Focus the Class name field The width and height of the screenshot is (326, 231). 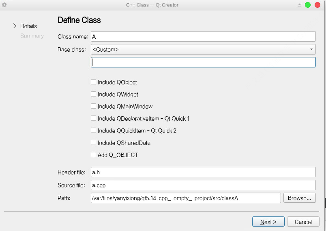[203, 36]
